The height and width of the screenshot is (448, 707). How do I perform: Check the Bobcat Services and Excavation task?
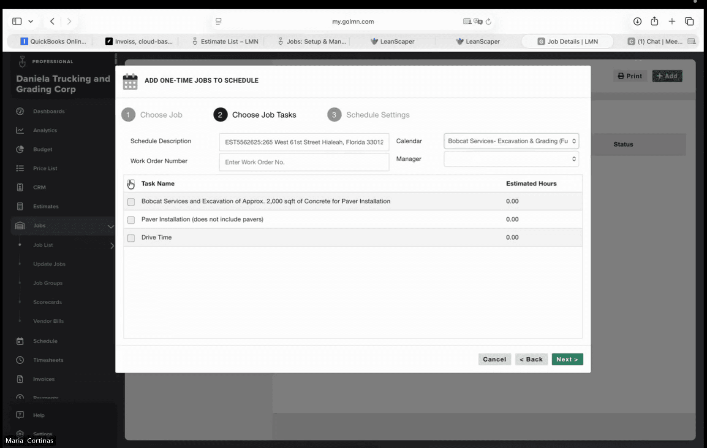(x=131, y=202)
